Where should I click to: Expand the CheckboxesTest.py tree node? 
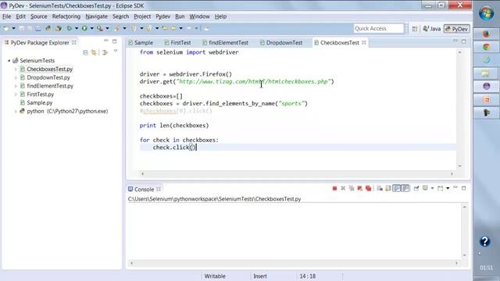16,69
